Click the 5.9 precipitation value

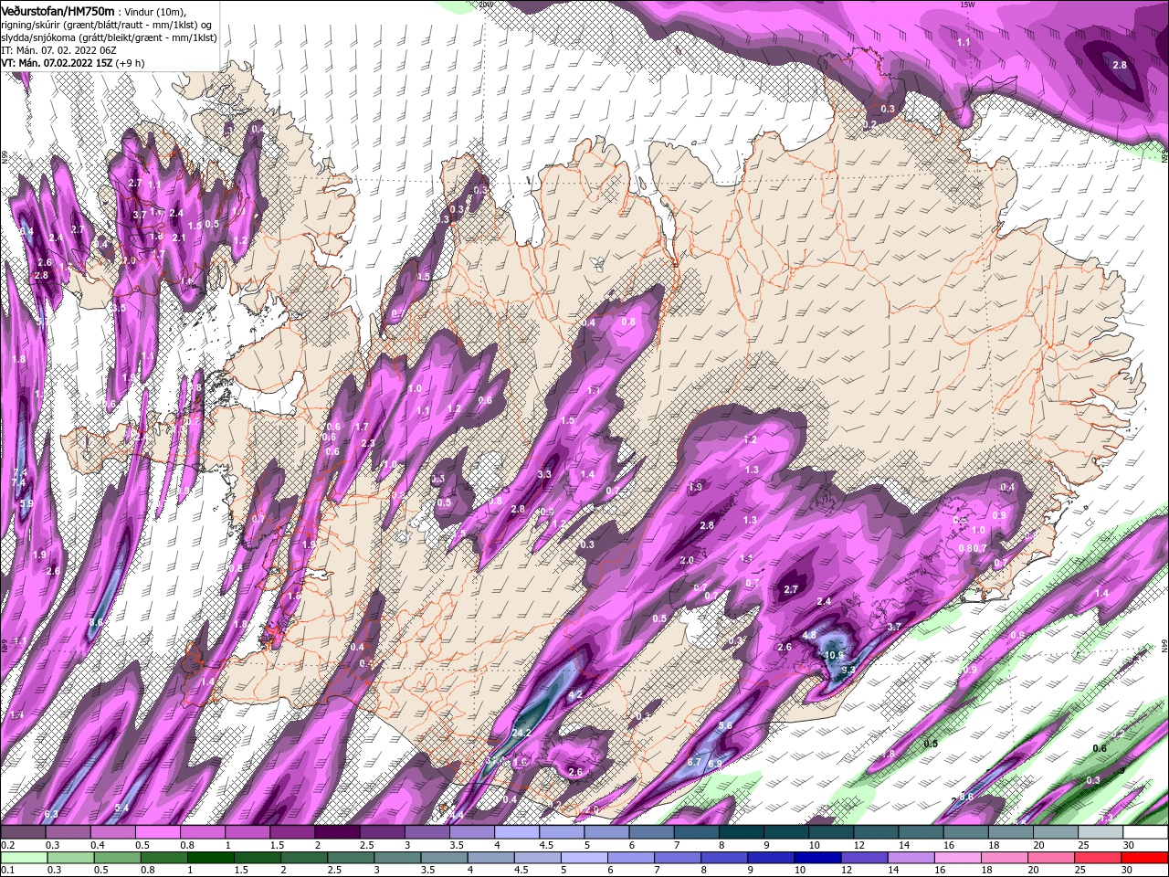(x=26, y=503)
